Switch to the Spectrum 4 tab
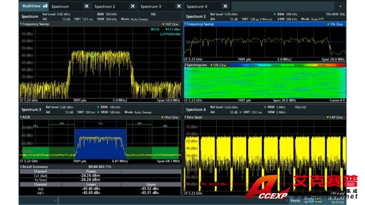This screenshot has width=365, height=205. [197, 6]
